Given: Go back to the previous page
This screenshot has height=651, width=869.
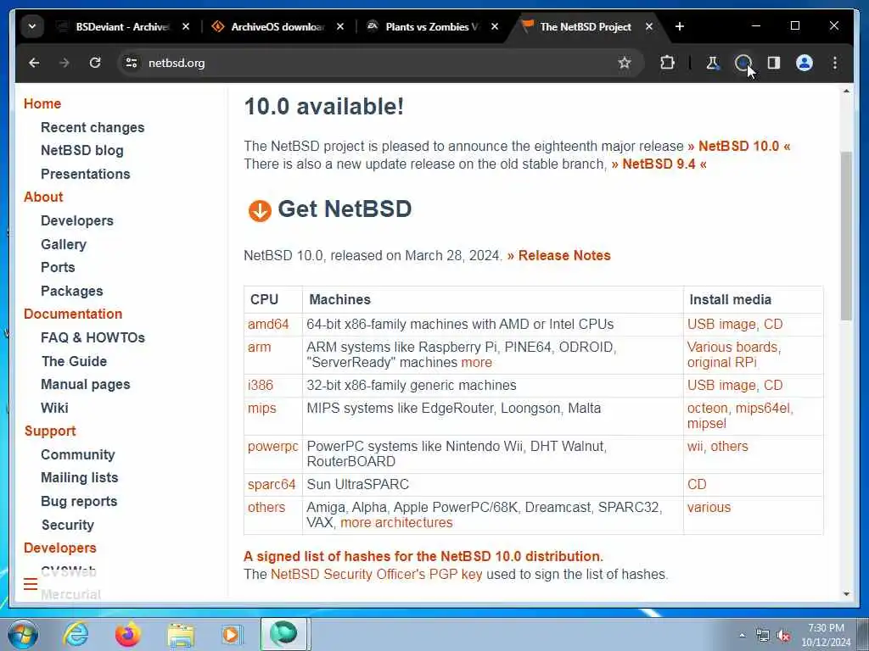Looking at the screenshot, I should [34, 63].
